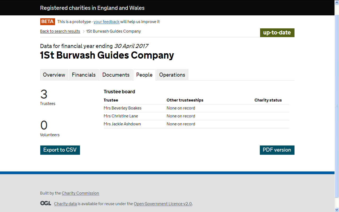This screenshot has width=339, height=212.
Task: Click the '0 Volunteers' count
Action: [50, 129]
